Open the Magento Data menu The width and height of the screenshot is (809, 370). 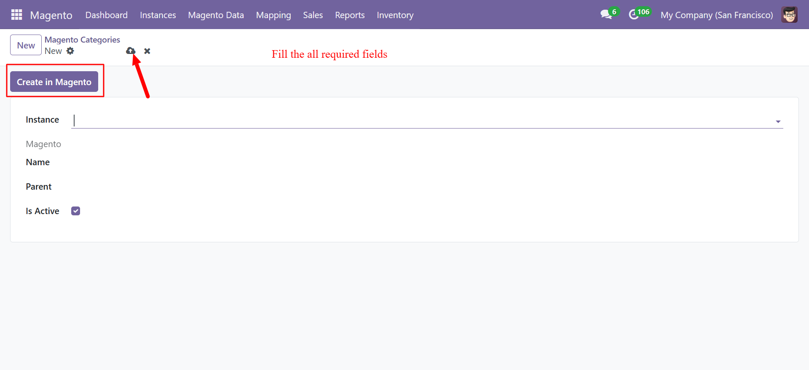tap(216, 15)
